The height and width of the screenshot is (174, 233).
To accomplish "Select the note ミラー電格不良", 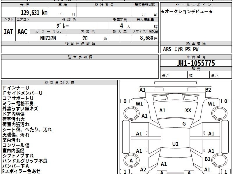I will [18, 104].
